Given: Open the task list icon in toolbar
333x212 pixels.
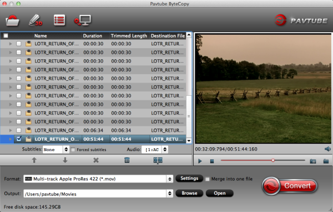Looking at the screenshot, I should point(59,20).
